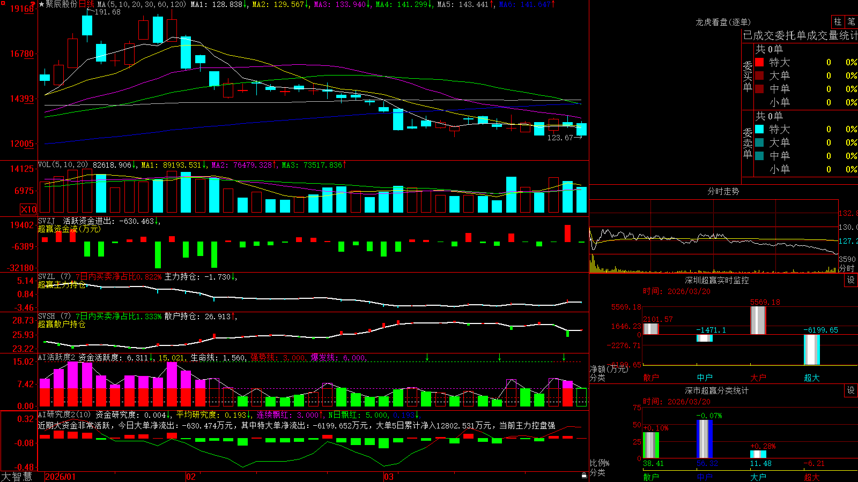Click the 已成交委托单成交量统计 header

click(x=800, y=35)
